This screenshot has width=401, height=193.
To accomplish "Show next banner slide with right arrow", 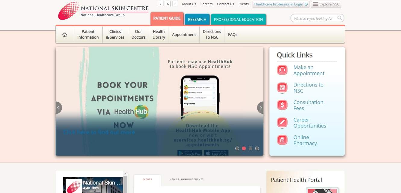I will 260,108.
